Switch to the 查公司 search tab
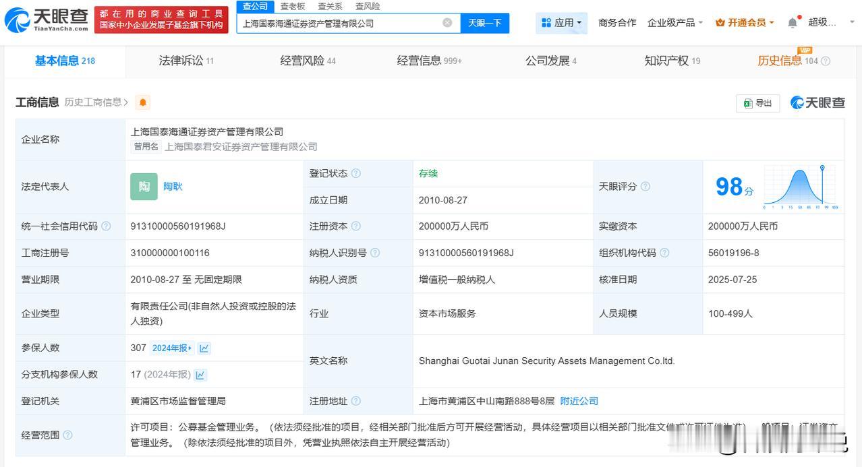The width and height of the screenshot is (862, 467). click(255, 6)
